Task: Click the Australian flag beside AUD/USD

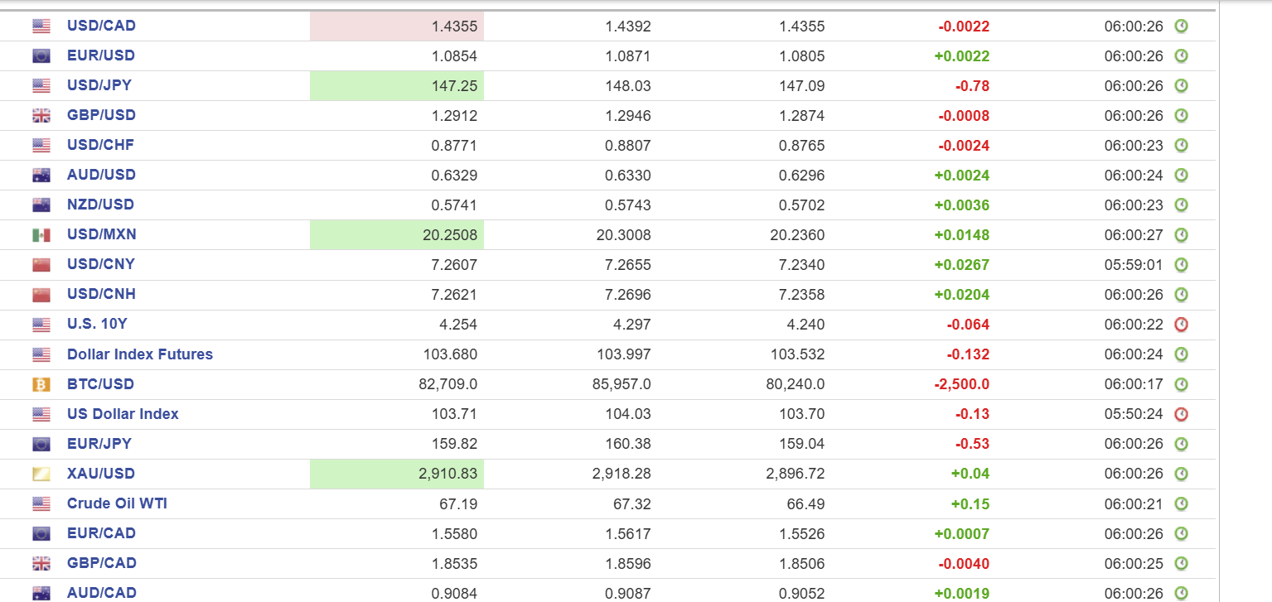Action: coord(41,176)
